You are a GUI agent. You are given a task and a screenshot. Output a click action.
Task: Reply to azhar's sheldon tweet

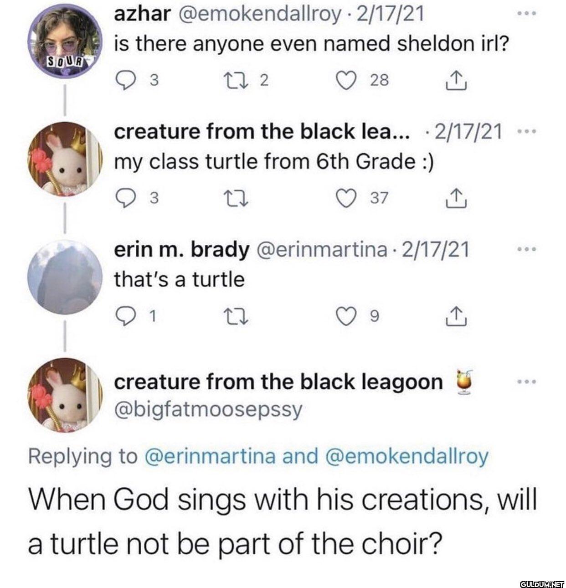point(123,80)
